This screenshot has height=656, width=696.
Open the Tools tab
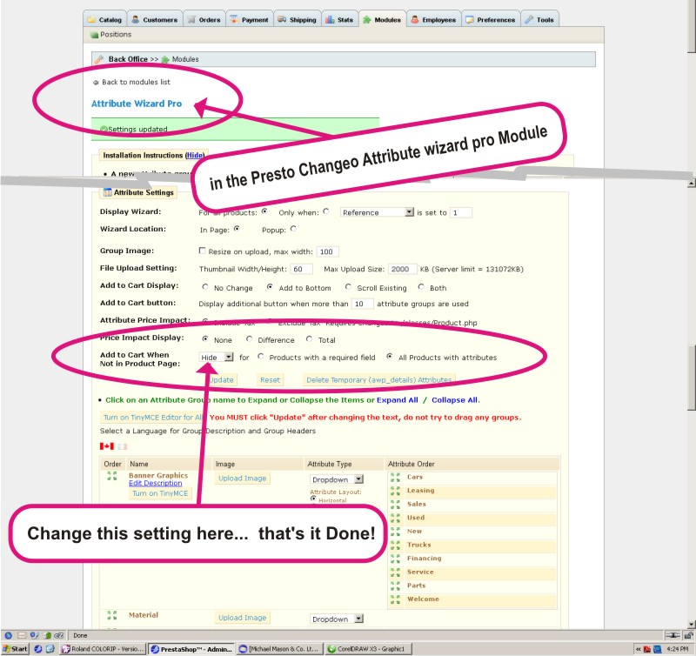539,19
